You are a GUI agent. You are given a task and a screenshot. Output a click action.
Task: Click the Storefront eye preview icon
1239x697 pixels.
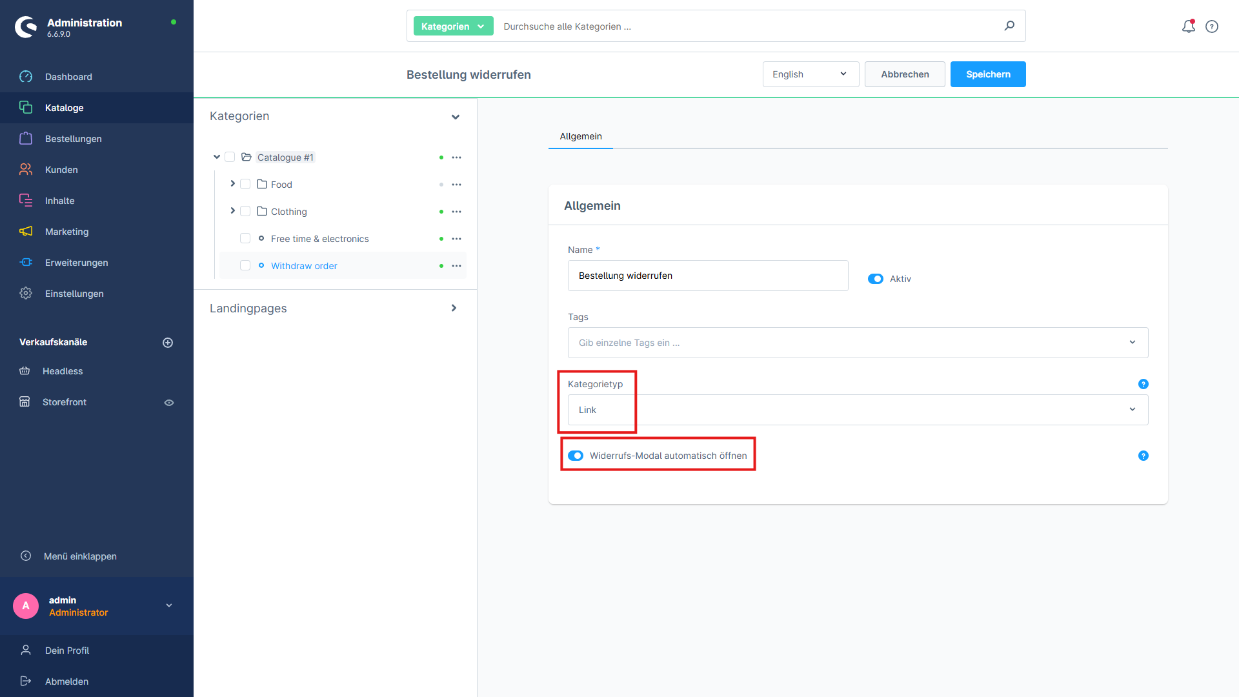click(169, 403)
